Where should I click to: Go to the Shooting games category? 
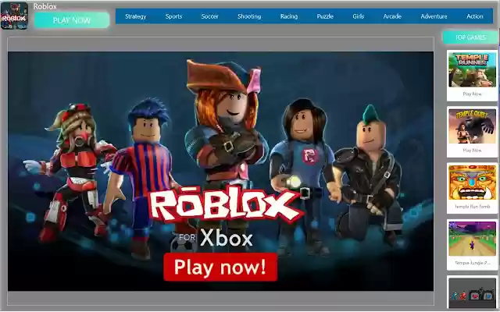pyautogui.click(x=249, y=16)
